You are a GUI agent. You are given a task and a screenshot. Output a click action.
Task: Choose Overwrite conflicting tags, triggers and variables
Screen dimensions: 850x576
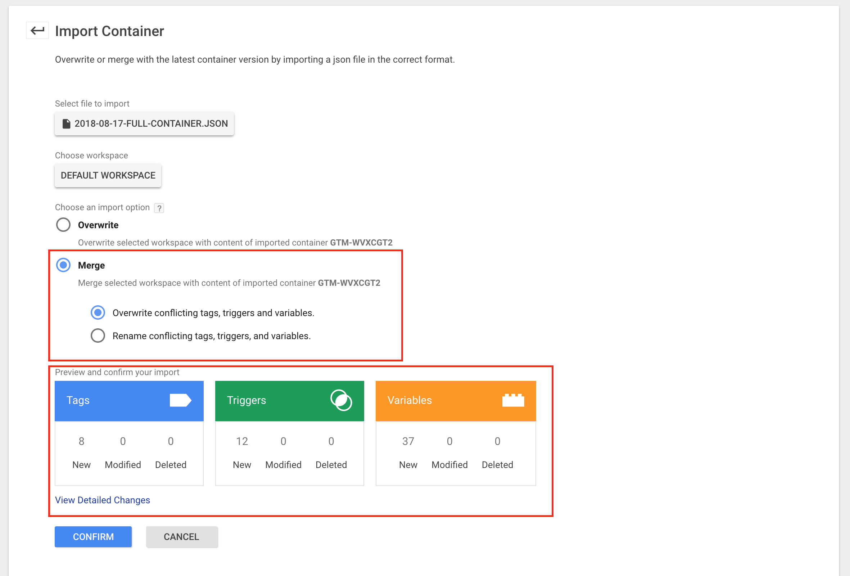click(x=98, y=312)
